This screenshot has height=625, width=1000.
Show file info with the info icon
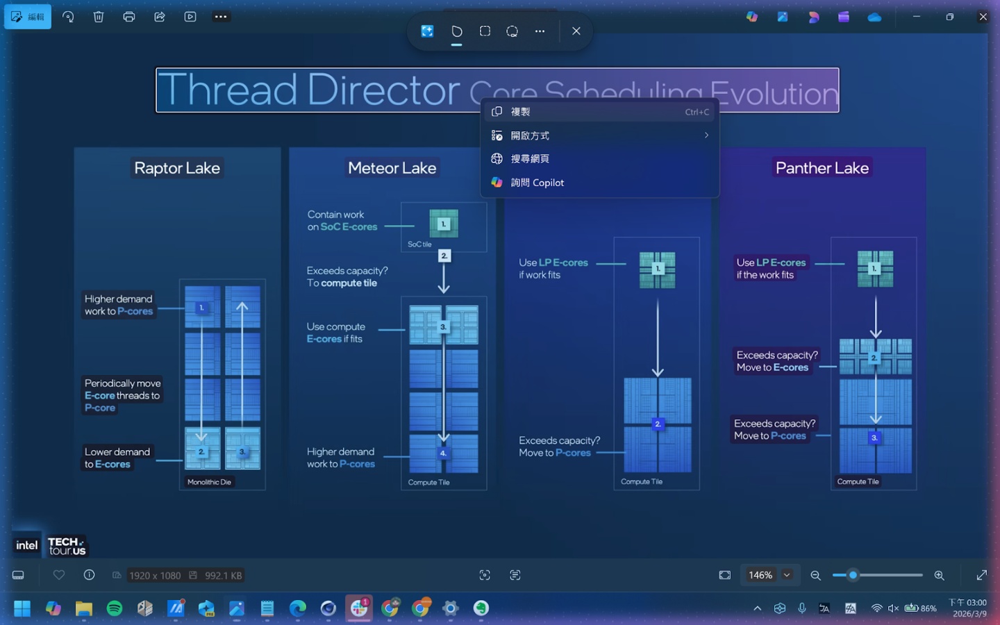click(x=89, y=575)
